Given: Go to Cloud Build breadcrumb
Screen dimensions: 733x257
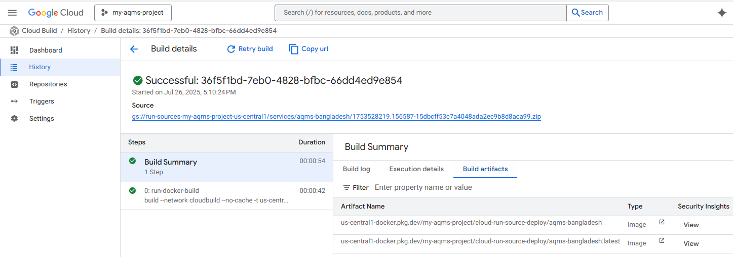Looking at the screenshot, I should 39,31.
